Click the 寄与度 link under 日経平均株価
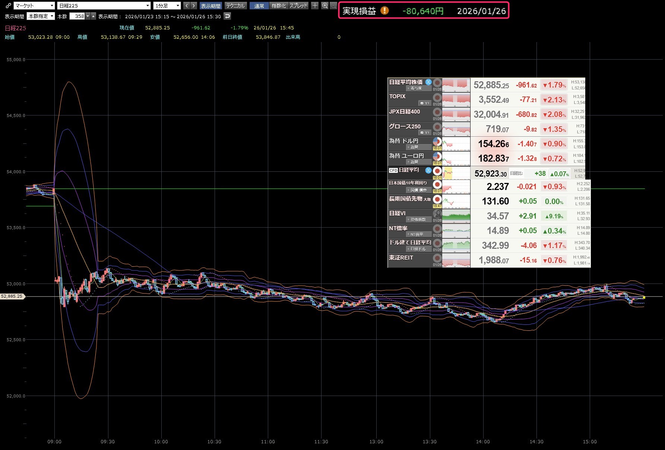665x450 pixels. coord(416,88)
